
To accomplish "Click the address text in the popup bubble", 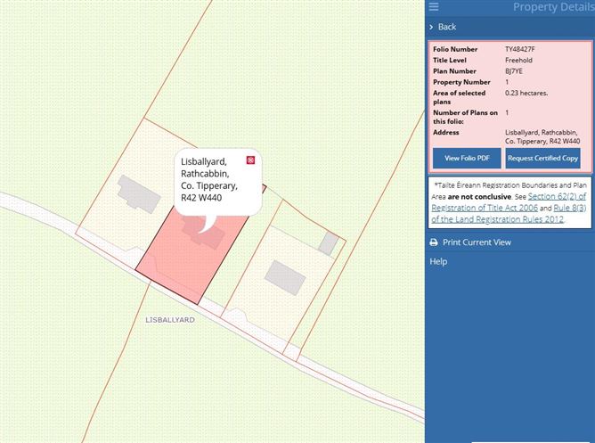I will click(x=209, y=179).
